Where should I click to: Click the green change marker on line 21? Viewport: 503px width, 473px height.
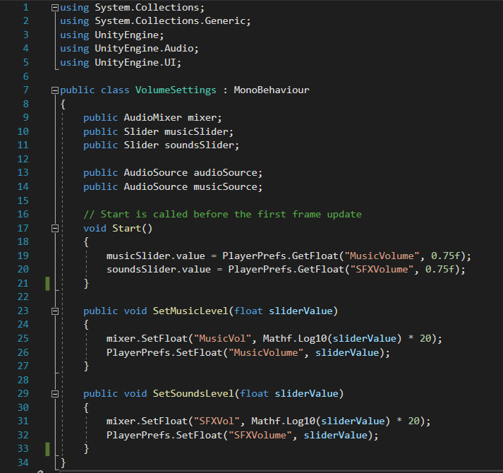point(47,284)
